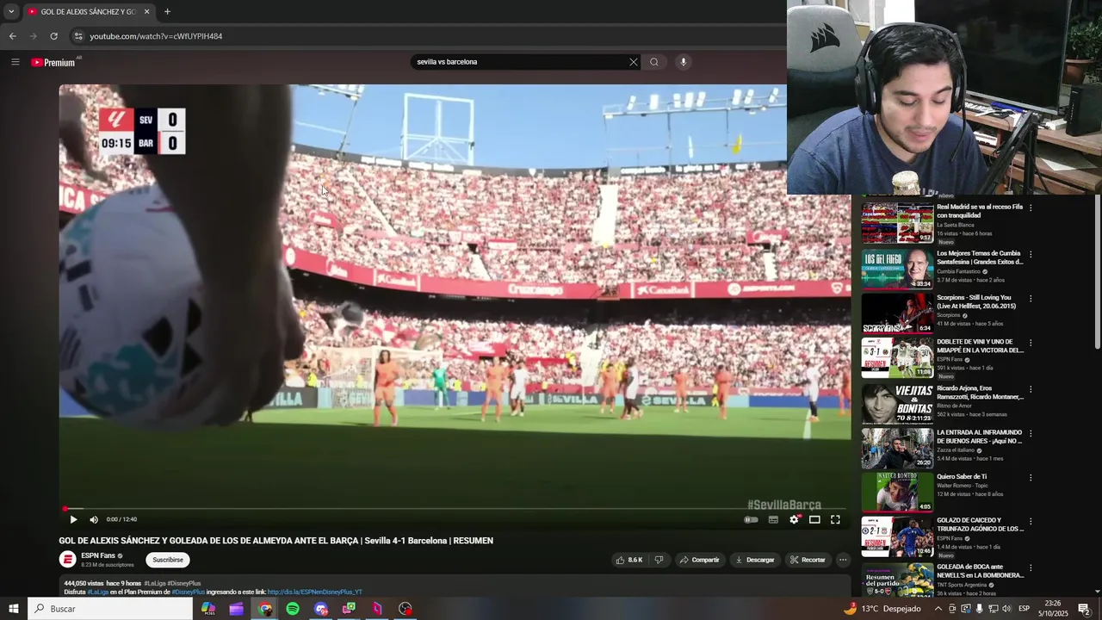Download the video via Descargar

coord(755,560)
